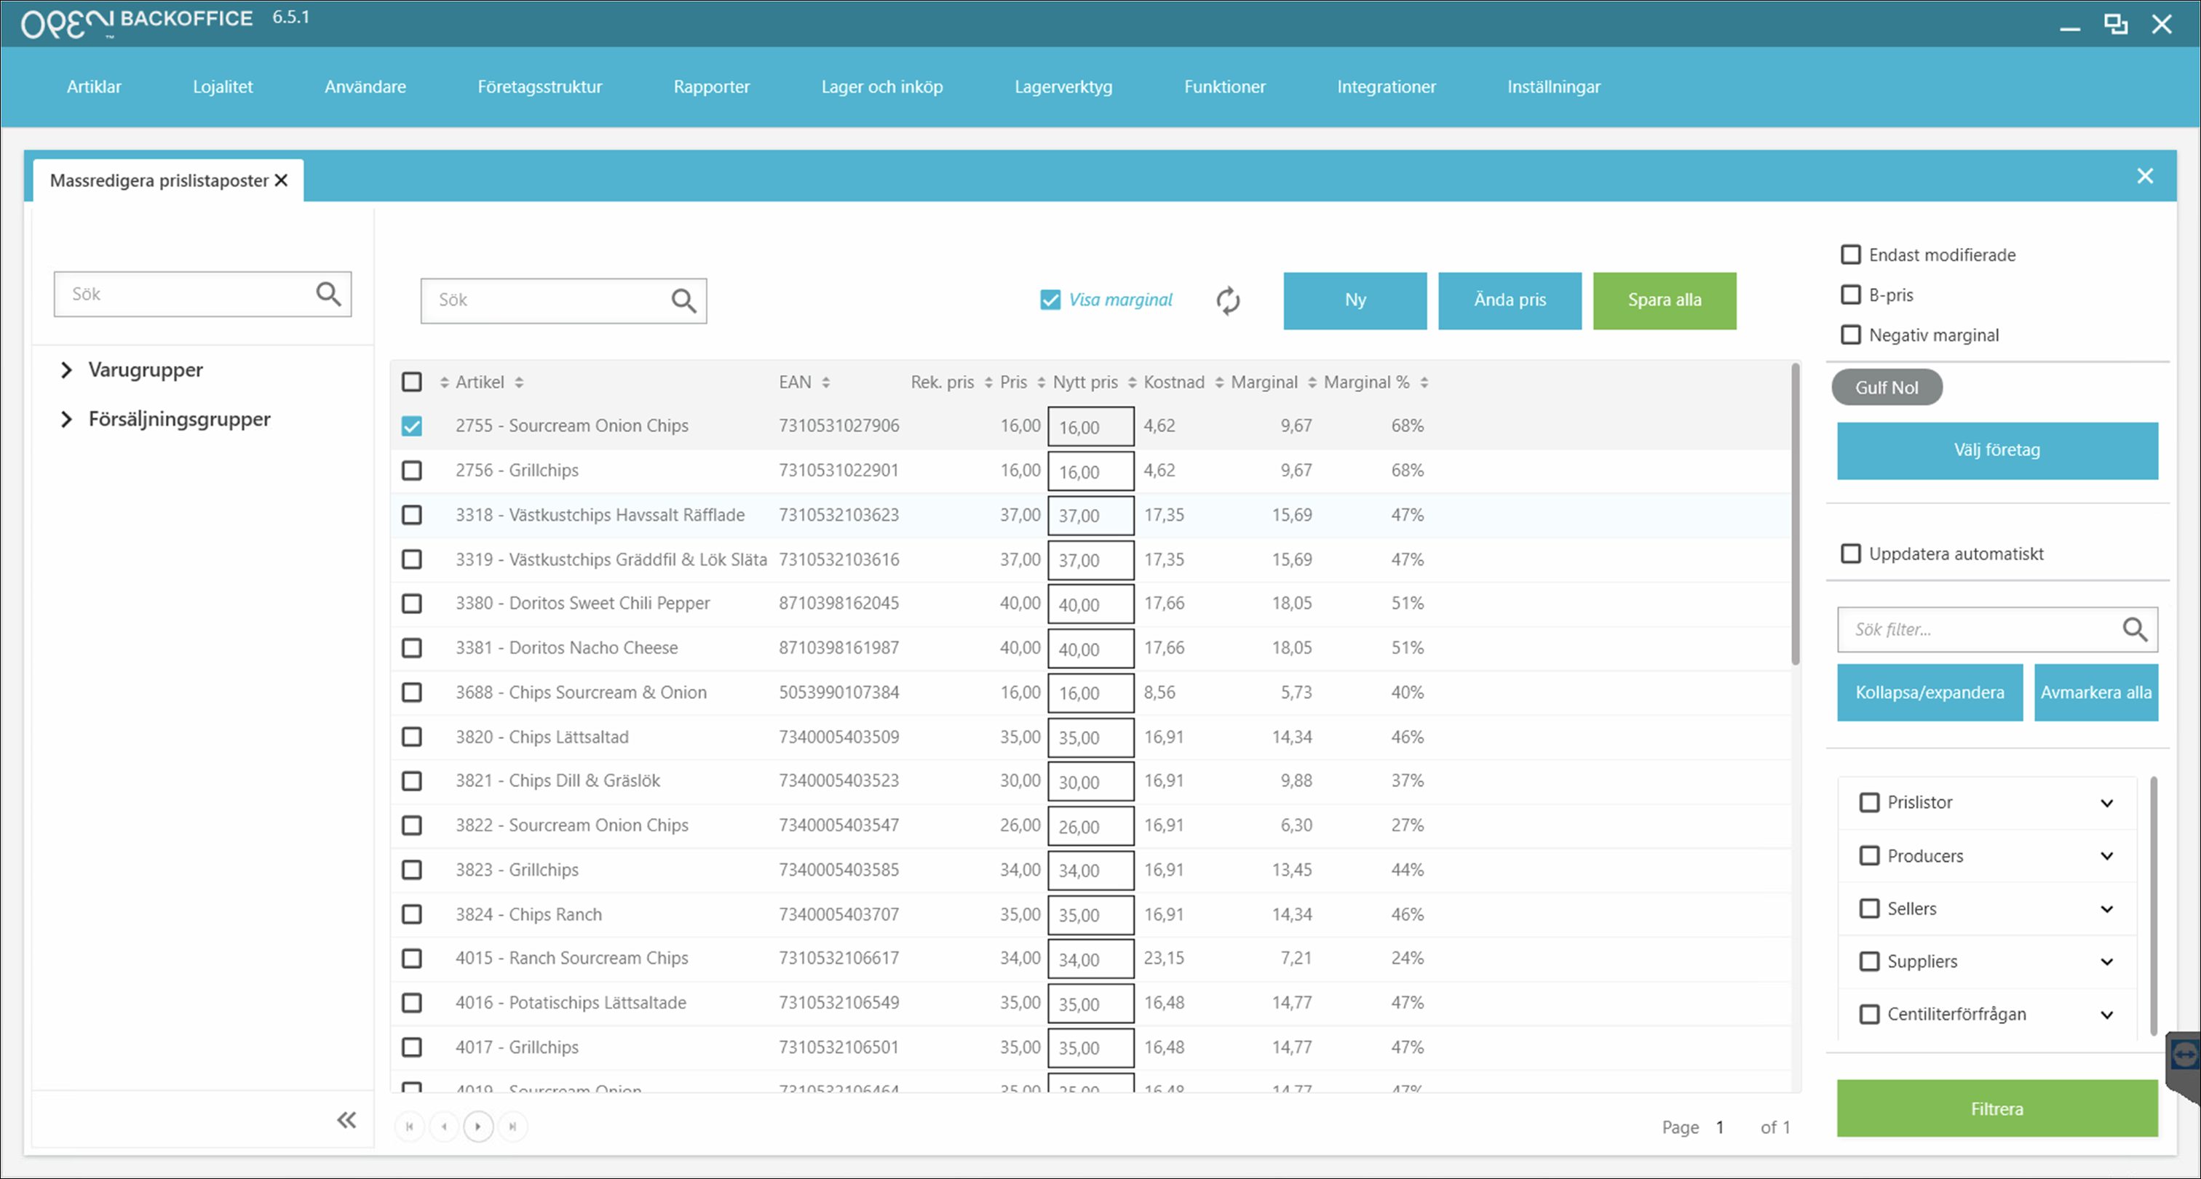Image resolution: width=2201 pixels, height=1179 pixels.
Task: Collapse the left sidebar with double-chevron icon
Action: click(346, 1120)
